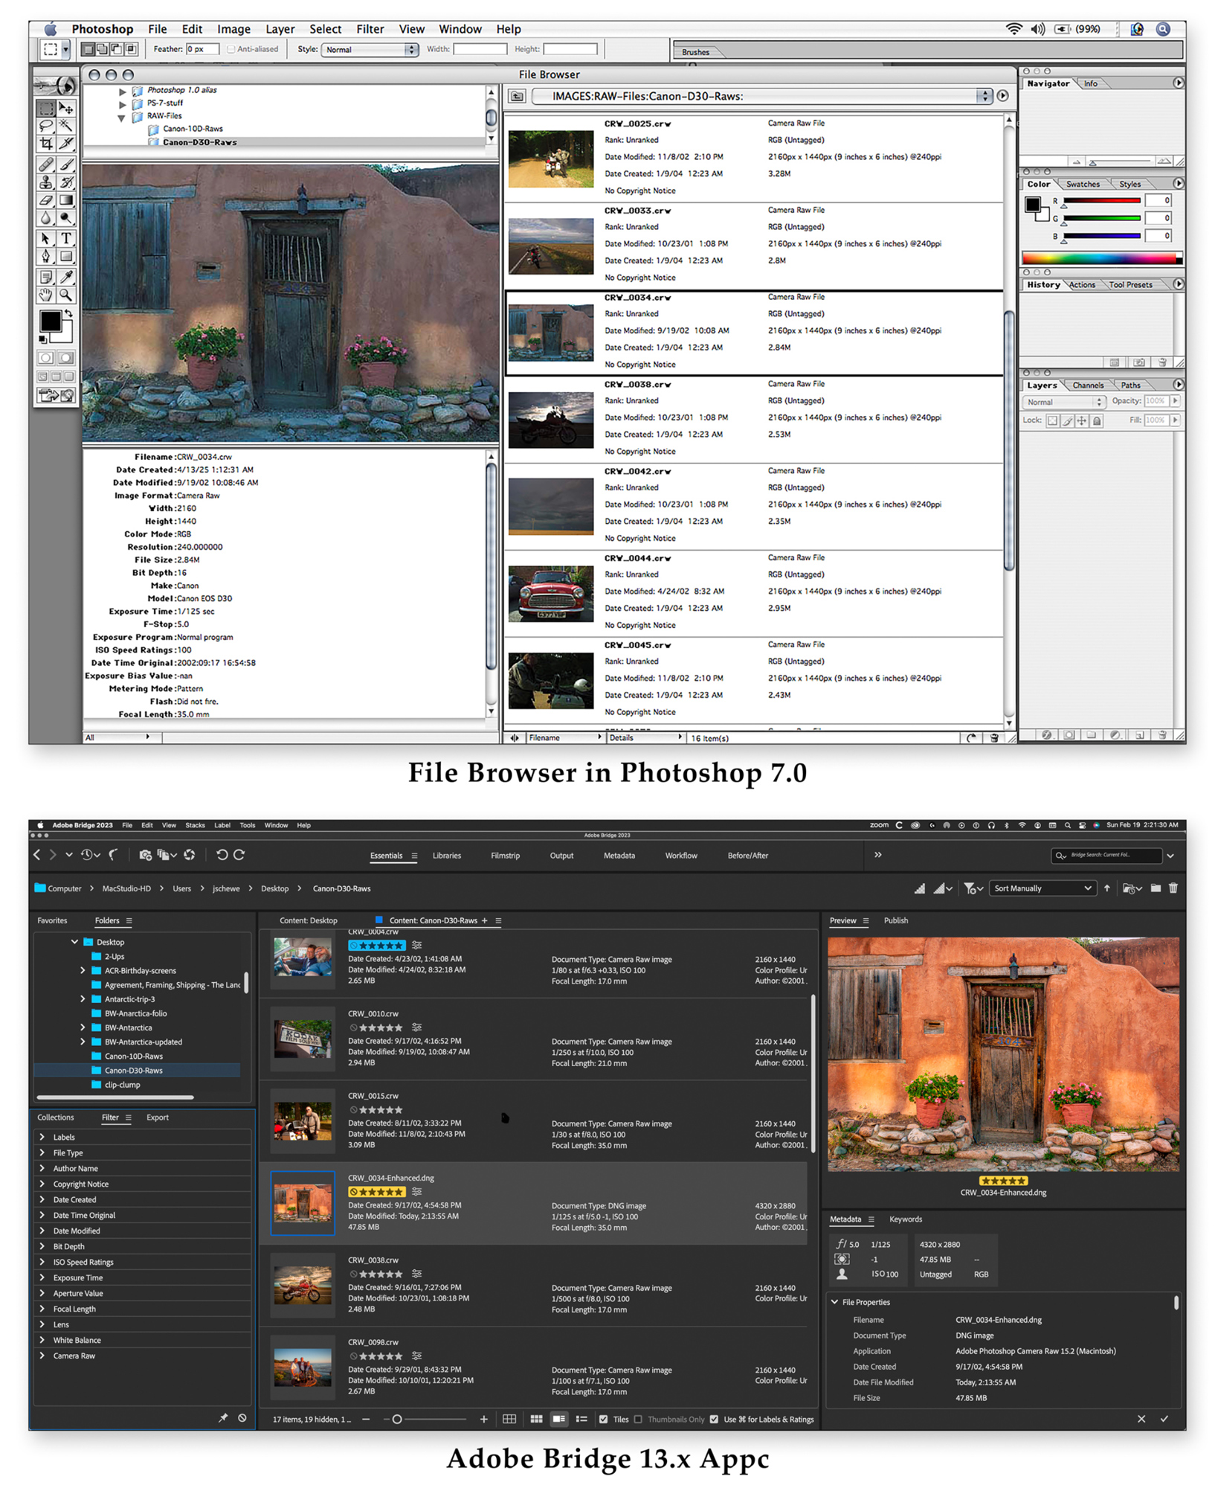Viewport: 1215px width, 1488px height.
Task: Uncheck the Tiles checkbox
Action: [x=604, y=1419]
